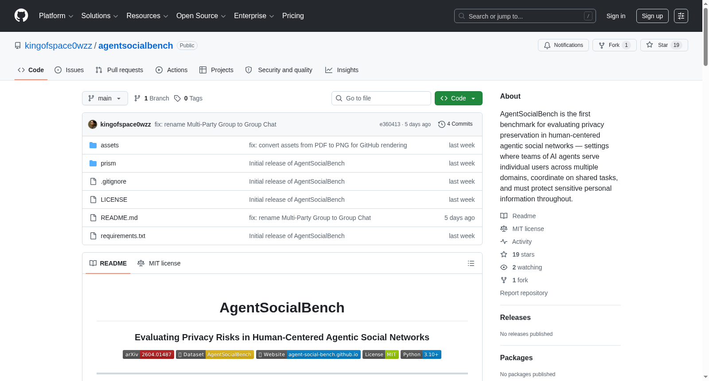Image resolution: width=709 pixels, height=381 pixels.
Task: Open the assets folder
Action: point(109,145)
